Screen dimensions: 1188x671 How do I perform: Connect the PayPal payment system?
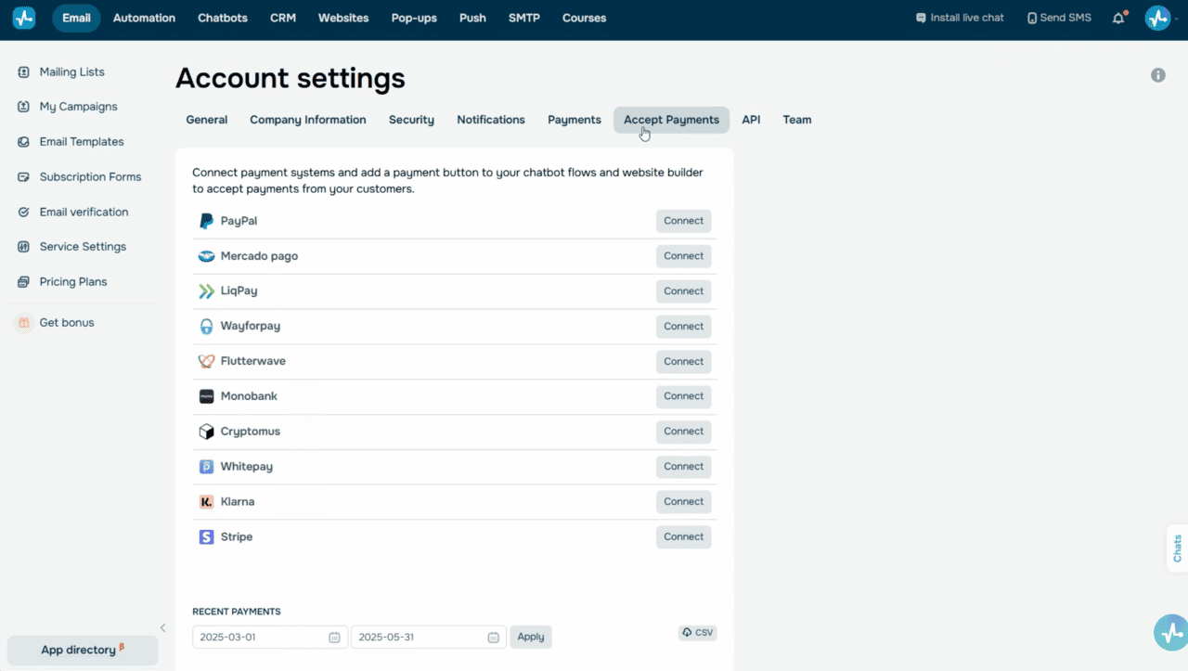click(684, 221)
